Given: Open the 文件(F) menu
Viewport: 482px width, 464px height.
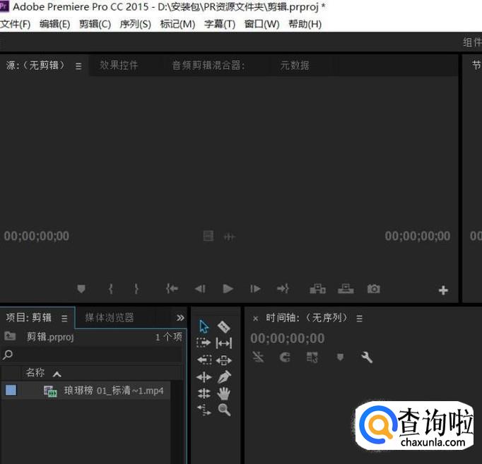Looking at the screenshot, I should point(16,24).
